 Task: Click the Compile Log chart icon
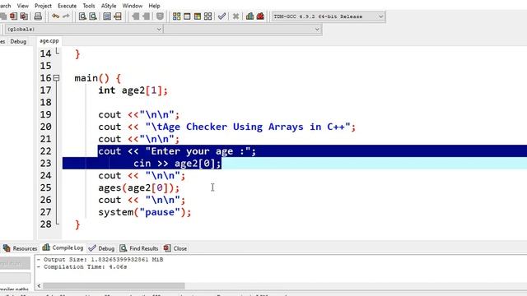pyautogui.click(x=46, y=247)
